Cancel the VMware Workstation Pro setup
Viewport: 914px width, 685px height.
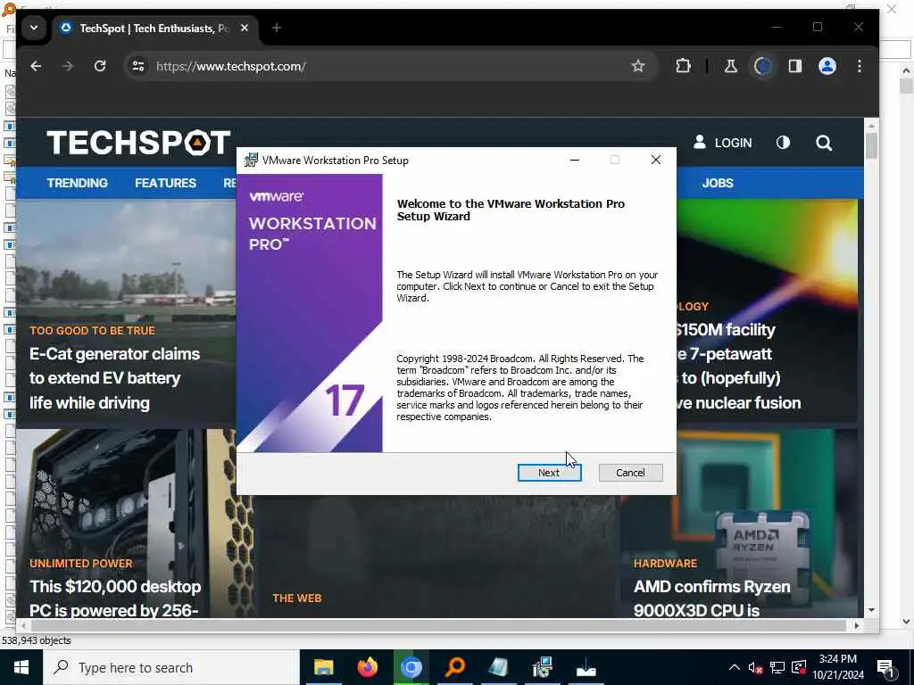click(x=630, y=473)
